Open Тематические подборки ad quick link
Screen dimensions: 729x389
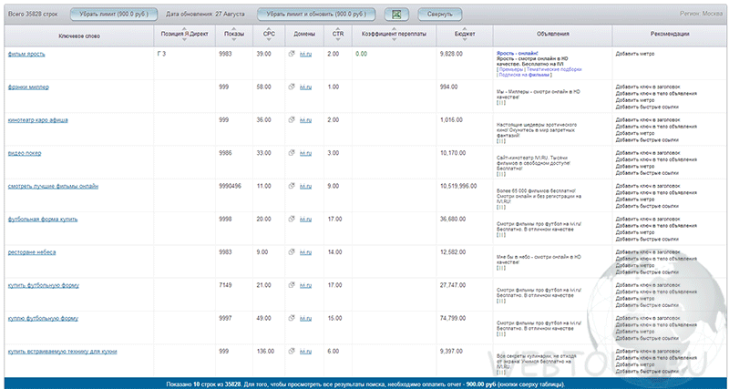[554, 69]
